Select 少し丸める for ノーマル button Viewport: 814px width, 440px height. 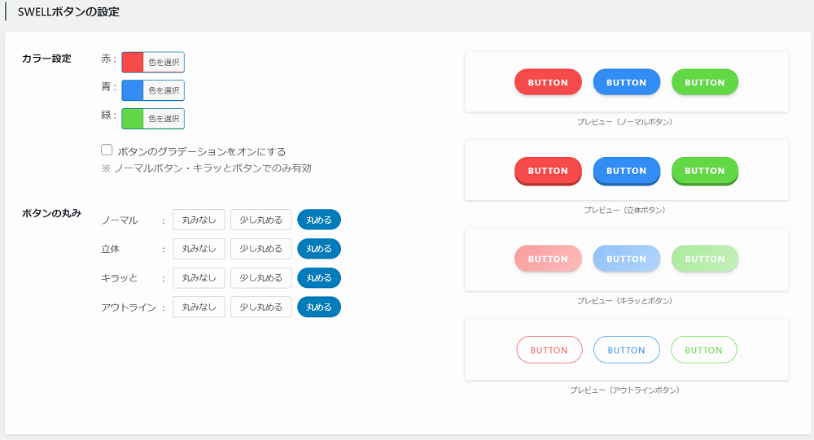[x=261, y=220]
